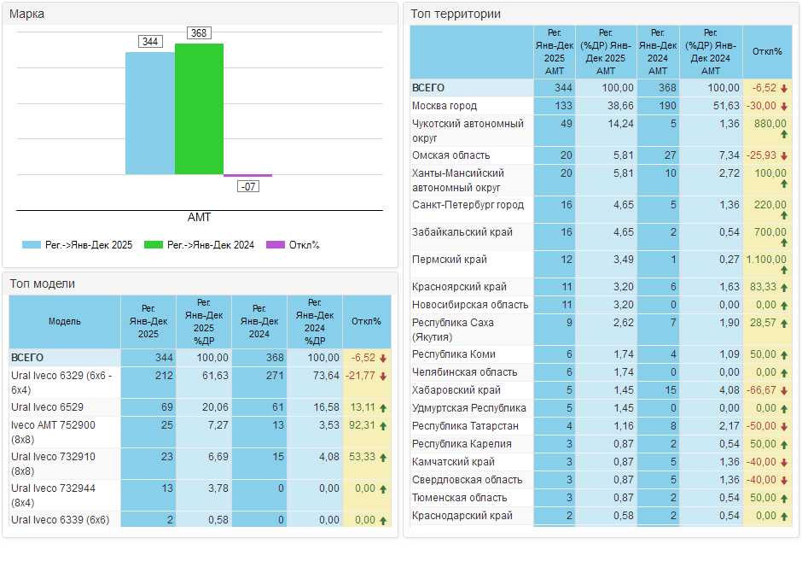Select the Топ модели panel title
The height and width of the screenshot is (567, 802).
[x=43, y=283]
